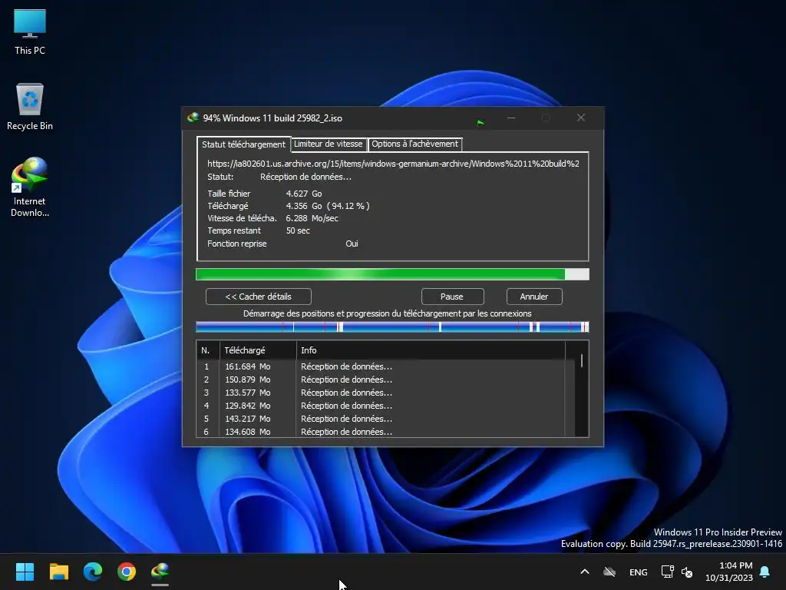Click the 50 sec remaining time value
The height and width of the screenshot is (590, 786).
(298, 230)
